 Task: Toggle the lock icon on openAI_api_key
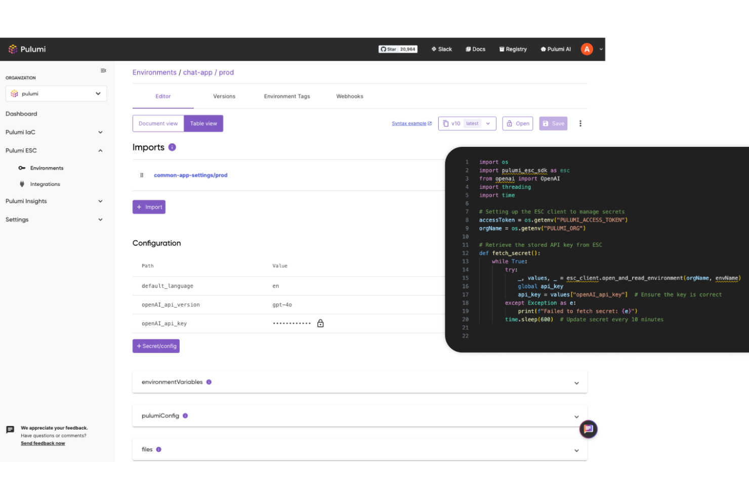[x=320, y=323]
